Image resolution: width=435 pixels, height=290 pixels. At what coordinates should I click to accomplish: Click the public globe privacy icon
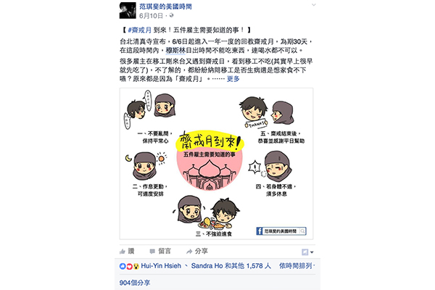(x=171, y=15)
